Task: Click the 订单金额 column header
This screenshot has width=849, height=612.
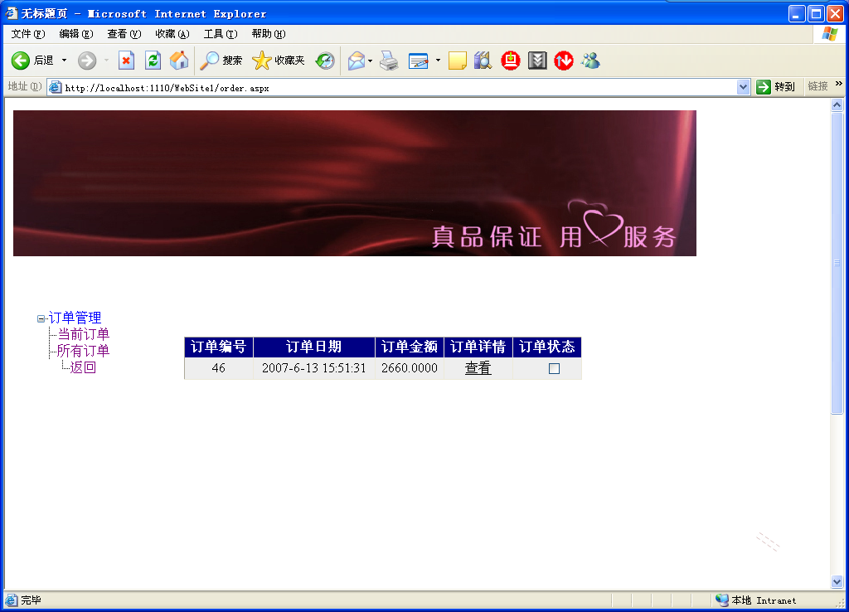Action: pyautogui.click(x=410, y=347)
